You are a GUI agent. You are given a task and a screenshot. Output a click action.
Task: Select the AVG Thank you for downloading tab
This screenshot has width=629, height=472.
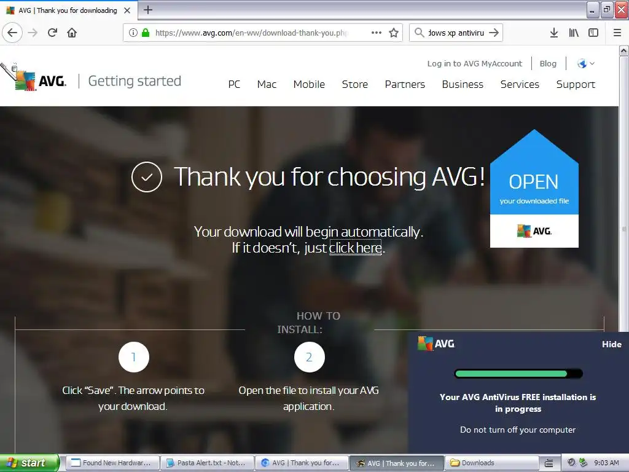coord(68,10)
